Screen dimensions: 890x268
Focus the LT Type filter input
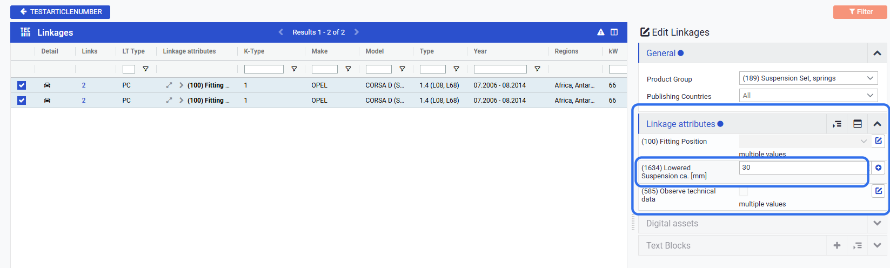129,69
